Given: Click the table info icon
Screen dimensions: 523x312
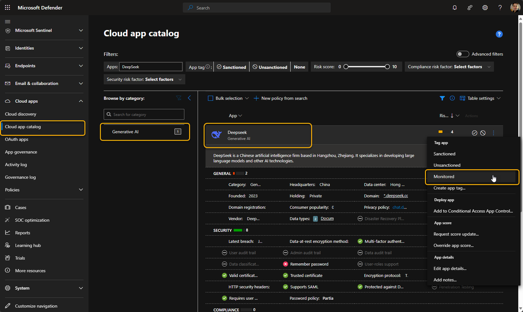Looking at the screenshot, I should 452,98.
